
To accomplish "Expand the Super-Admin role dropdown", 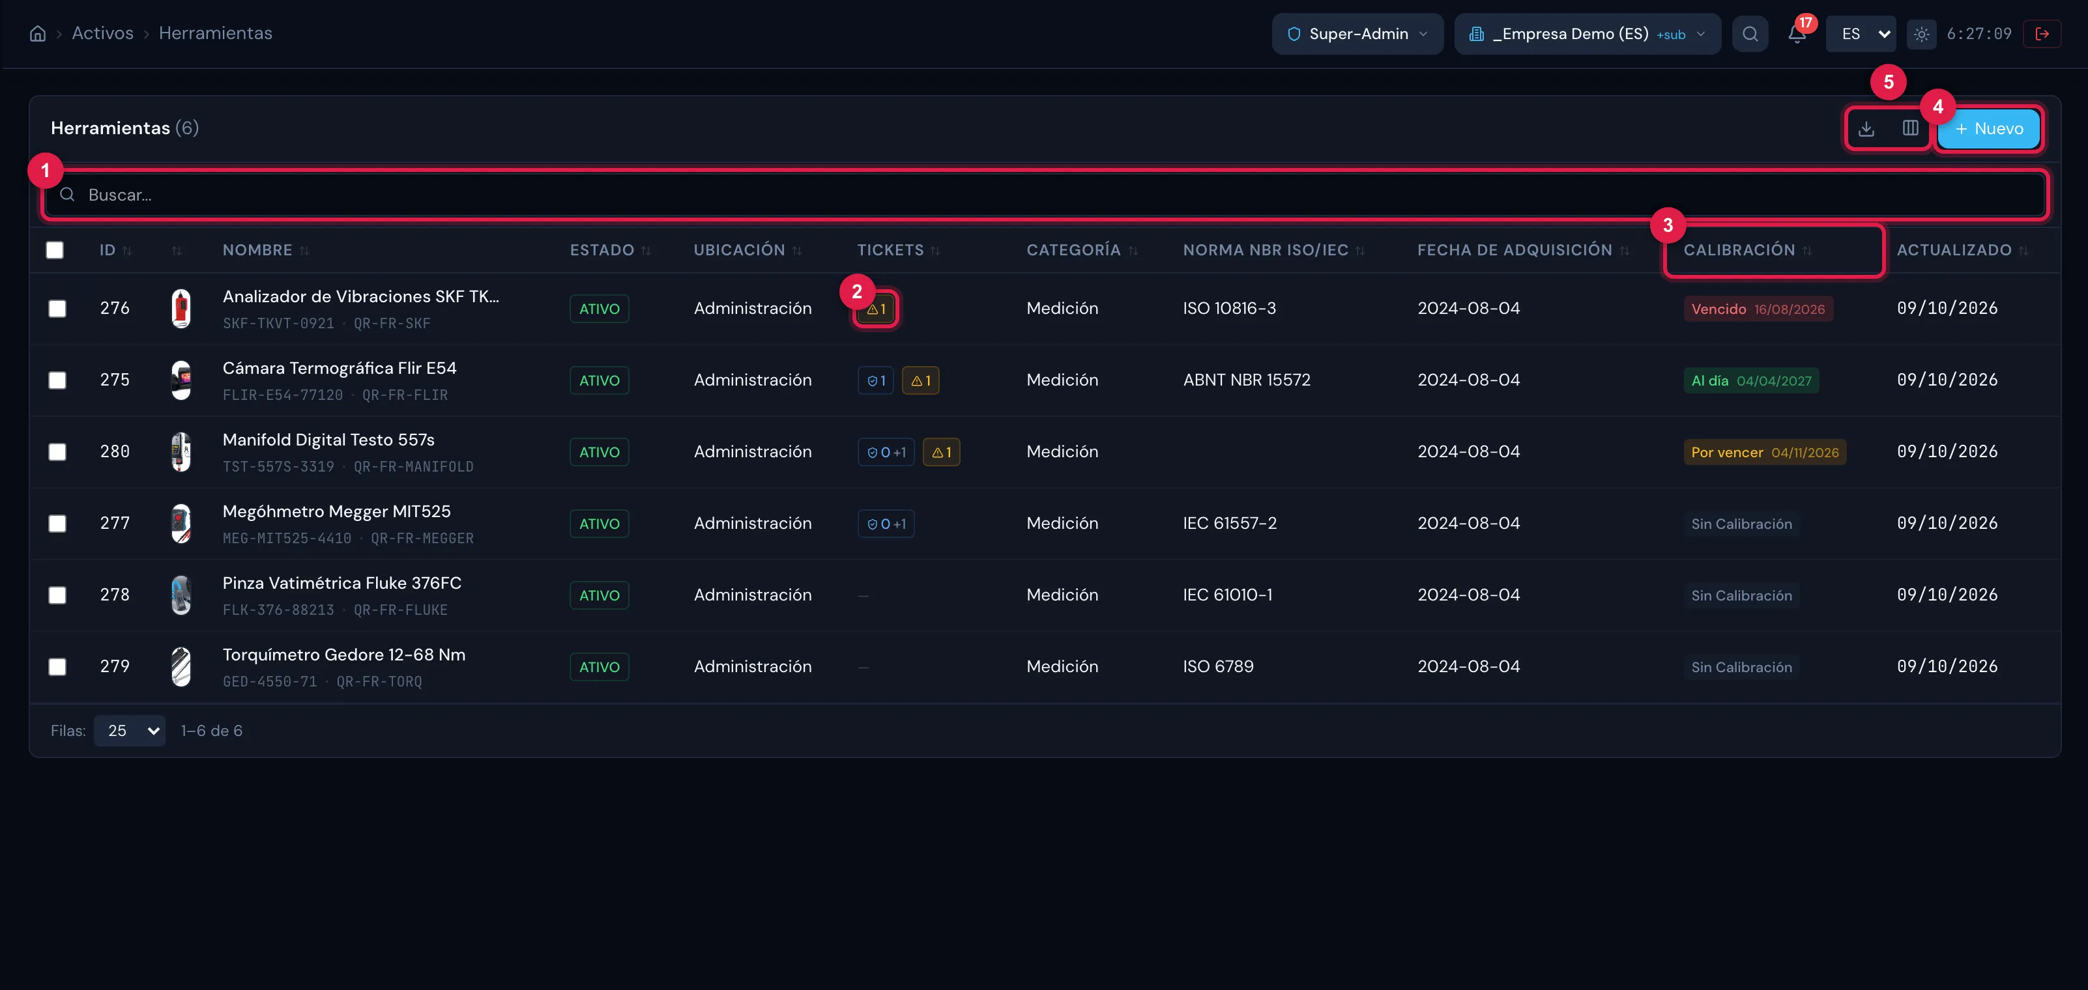I will coord(1357,34).
